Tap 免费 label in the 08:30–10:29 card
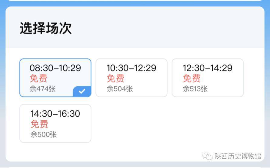Viewport: 270px width, 168px height. [38, 79]
